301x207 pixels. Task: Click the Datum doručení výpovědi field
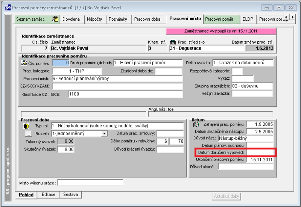pyautogui.click(x=260, y=153)
